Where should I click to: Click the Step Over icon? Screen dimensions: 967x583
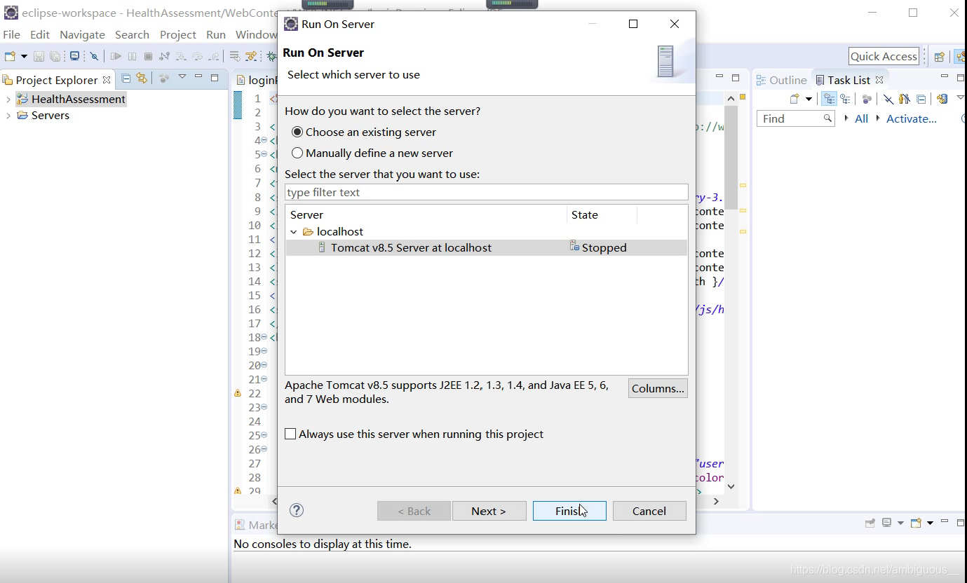[x=198, y=56]
